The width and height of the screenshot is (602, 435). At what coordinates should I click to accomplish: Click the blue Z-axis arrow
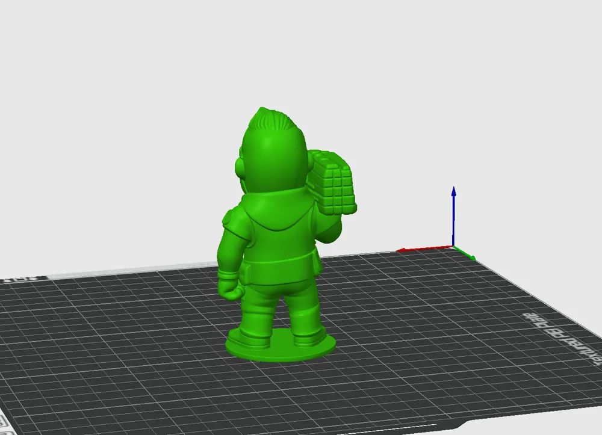click(453, 217)
